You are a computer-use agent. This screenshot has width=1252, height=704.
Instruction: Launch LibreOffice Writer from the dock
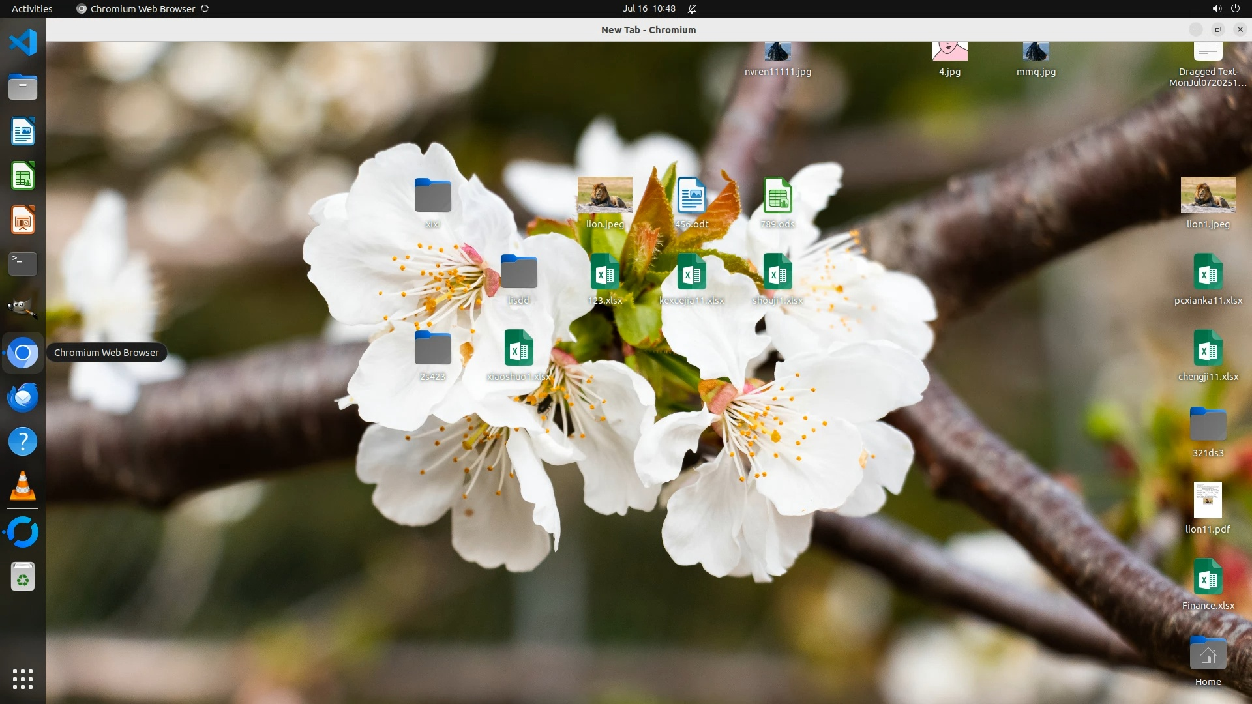23,132
